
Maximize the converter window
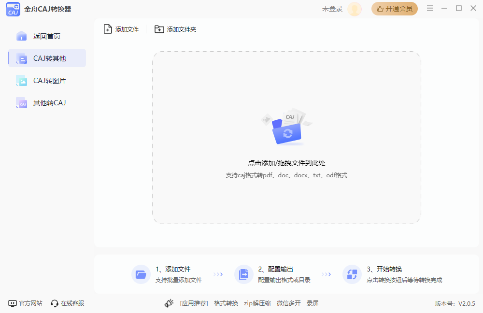coord(459,8)
